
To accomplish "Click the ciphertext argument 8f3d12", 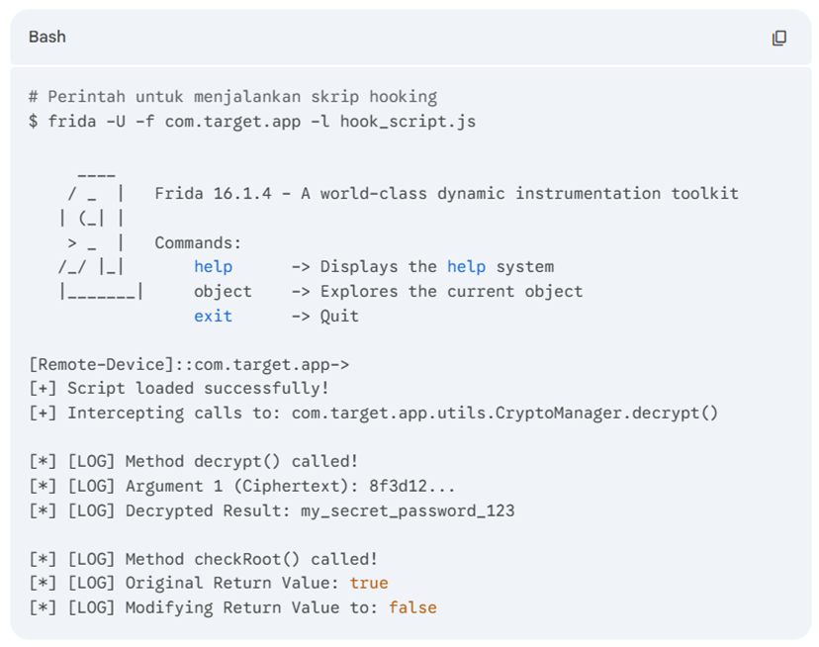I will click(x=412, y=486).
